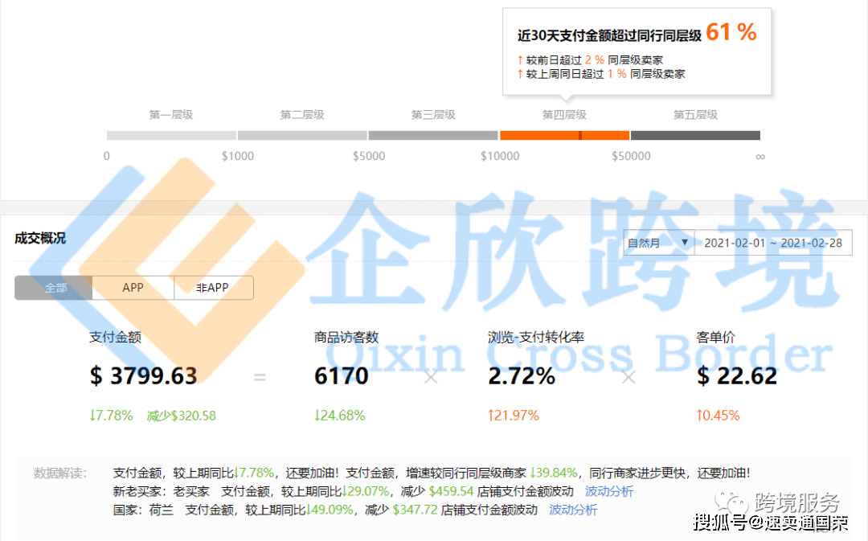This screenshot has width=868, height=541.
Task: Click the orange up arrow beside 21.97%
Action: point(492,416)
